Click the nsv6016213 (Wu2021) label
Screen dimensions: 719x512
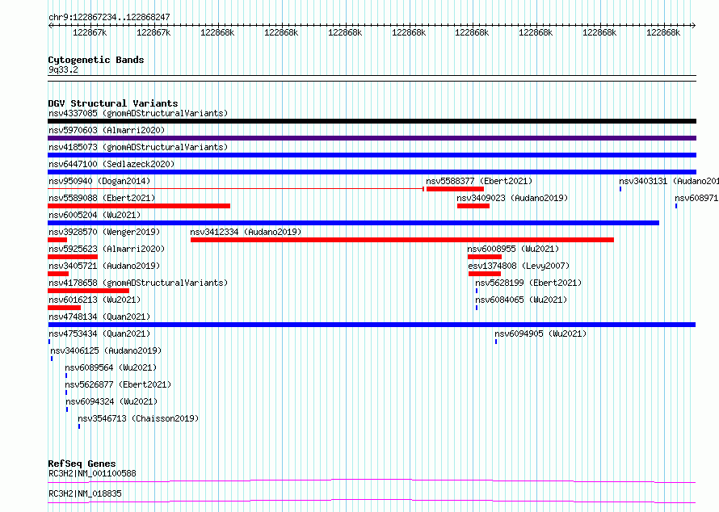pos(95,300)
